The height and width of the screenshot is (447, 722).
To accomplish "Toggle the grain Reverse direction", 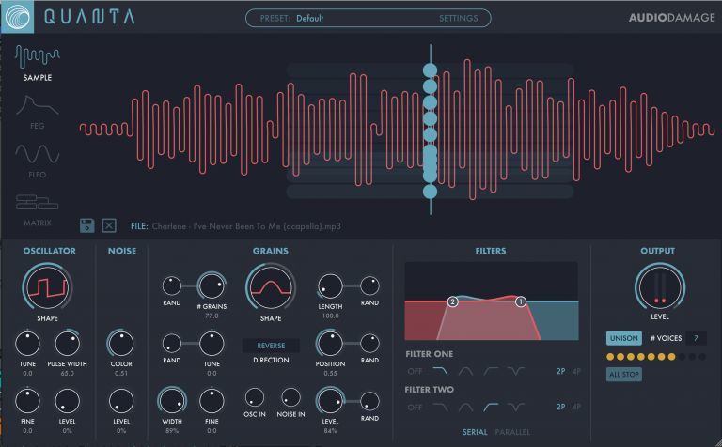I will (271, 346).
